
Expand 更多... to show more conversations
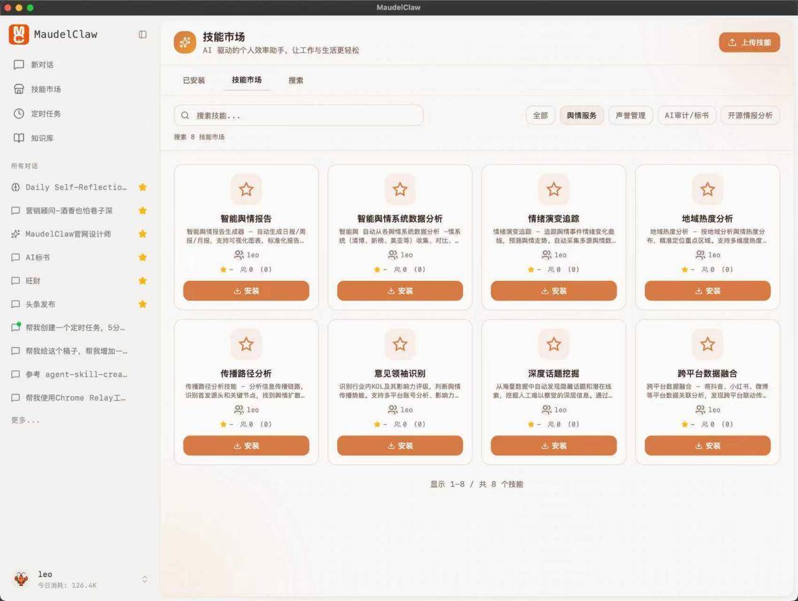click(25, 420)
